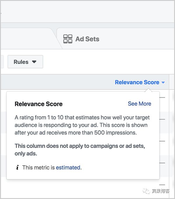Click the cut-off button left of Rules
This screenshot has width=175, height=199.
coord(1,62)
